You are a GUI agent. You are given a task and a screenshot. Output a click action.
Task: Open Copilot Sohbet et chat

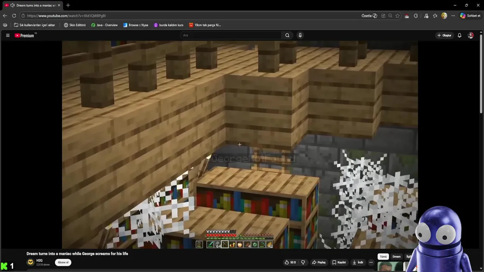pos(470,16)
